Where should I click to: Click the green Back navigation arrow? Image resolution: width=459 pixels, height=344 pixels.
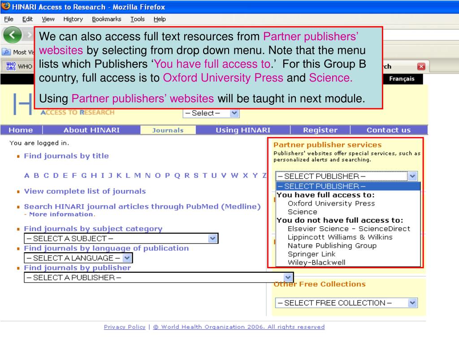coord(12,35)
